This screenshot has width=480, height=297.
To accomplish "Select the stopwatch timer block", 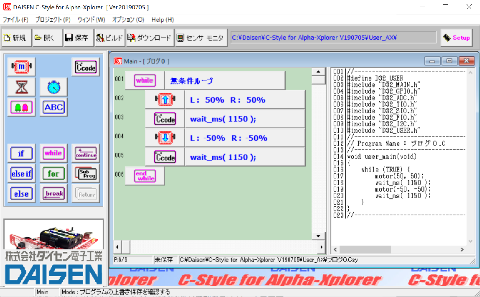I will tap(54, 87).
